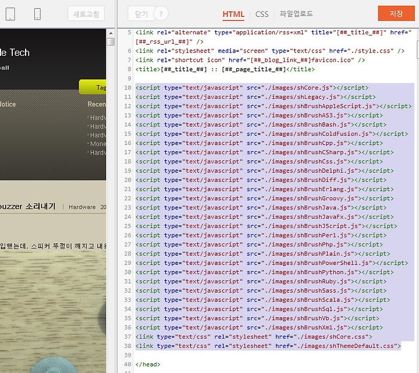The image size is (419, 373).
Task: Click the Mone recent post entry
Action: 98,144
